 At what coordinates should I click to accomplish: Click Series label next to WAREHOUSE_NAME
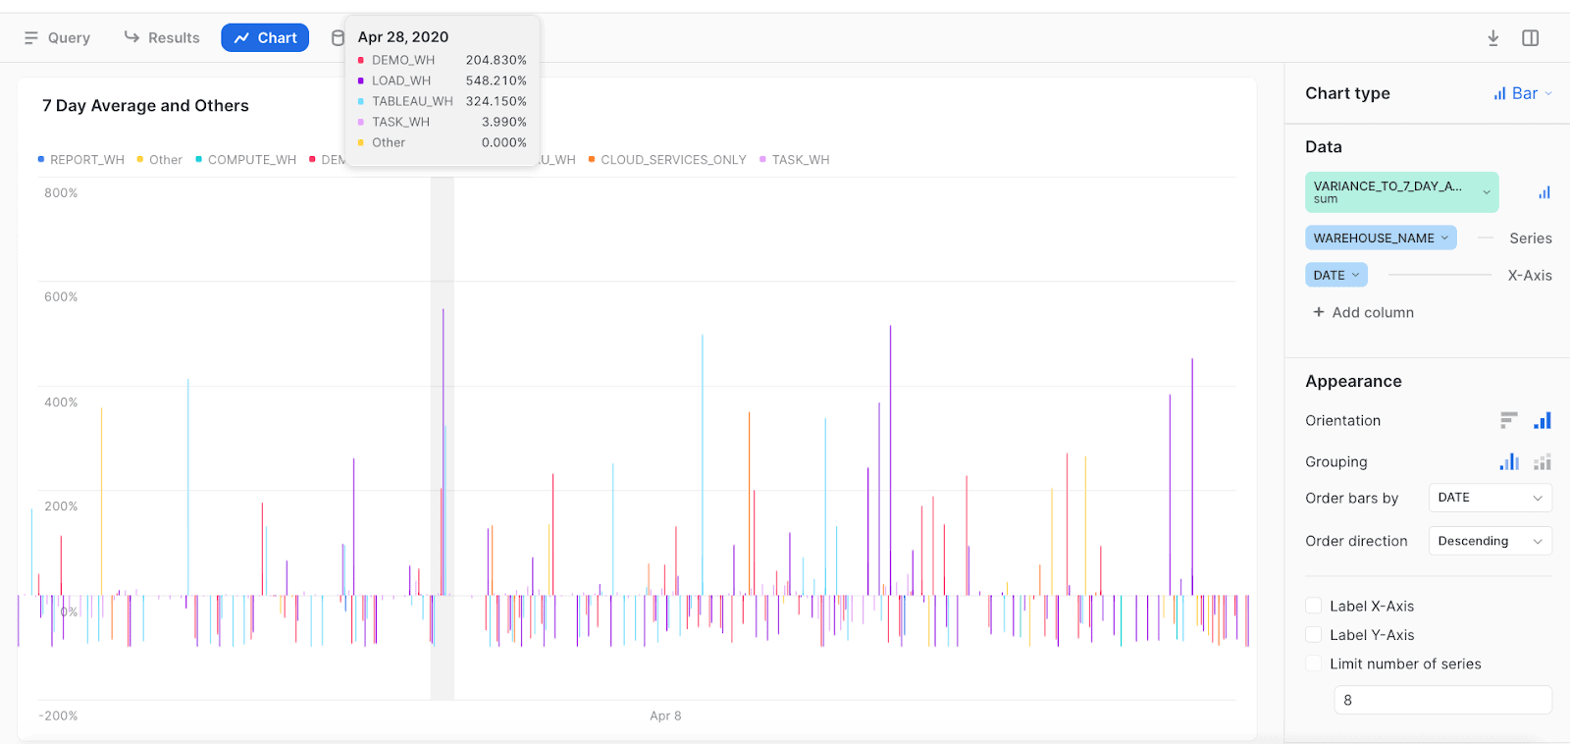pos(1530,239)
